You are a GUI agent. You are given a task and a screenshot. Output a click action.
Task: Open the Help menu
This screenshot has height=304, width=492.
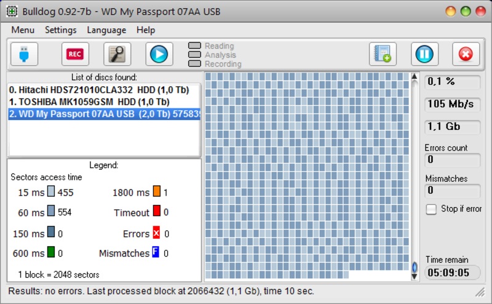(146, 30)
